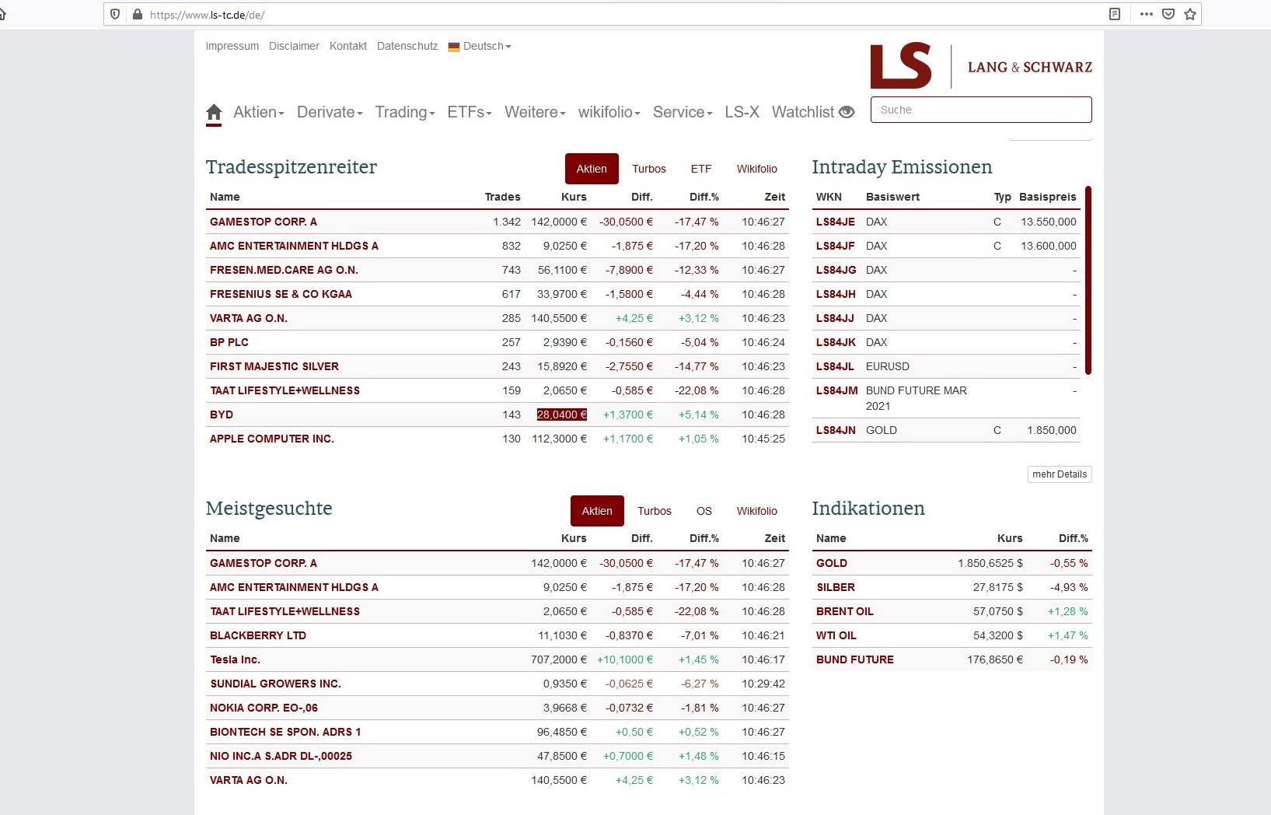Open the wikifolio dropdown menu

[x=609, y=112]
